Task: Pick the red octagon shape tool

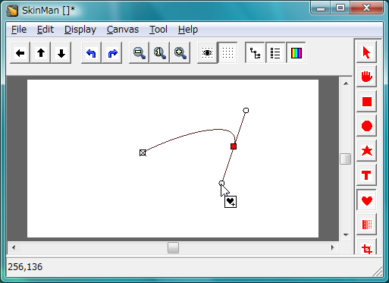Action: coord(366,126)
